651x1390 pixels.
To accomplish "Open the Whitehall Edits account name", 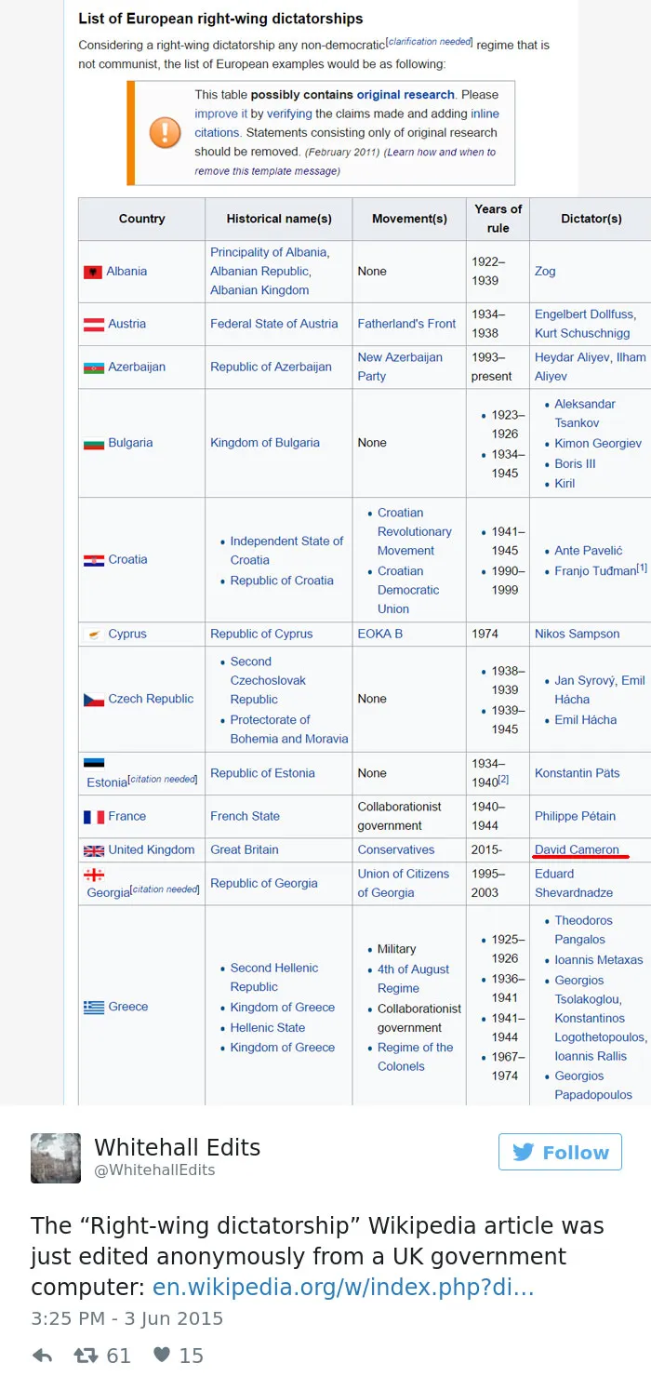I will [178, 1147].
